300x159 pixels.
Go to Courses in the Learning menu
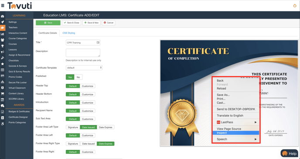13,44
